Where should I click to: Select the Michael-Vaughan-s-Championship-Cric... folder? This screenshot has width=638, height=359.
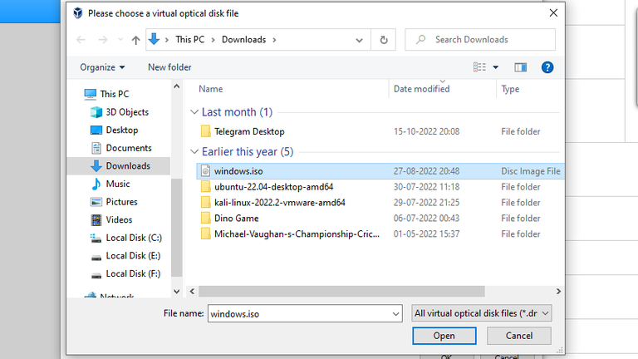click(x=297, y=234)
